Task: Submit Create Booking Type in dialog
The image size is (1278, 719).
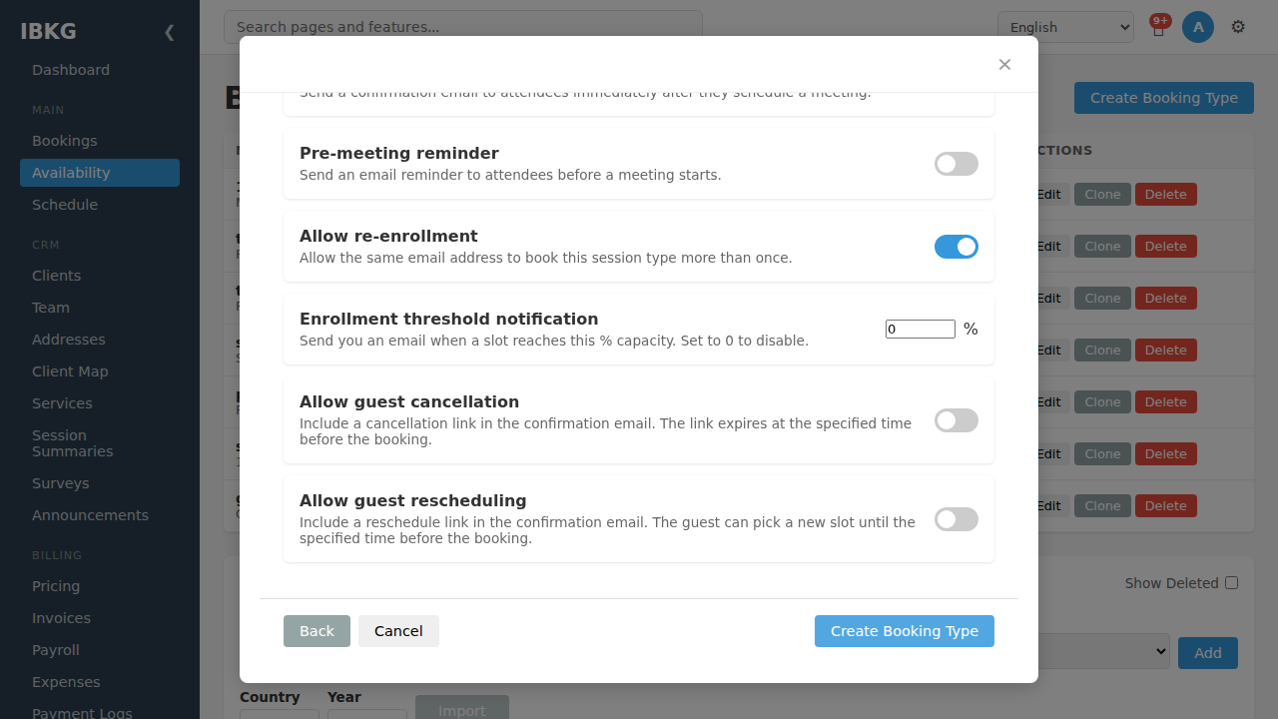Action: [905, 631]
